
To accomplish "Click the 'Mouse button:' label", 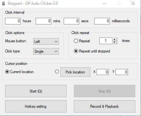I will (16, 41).
